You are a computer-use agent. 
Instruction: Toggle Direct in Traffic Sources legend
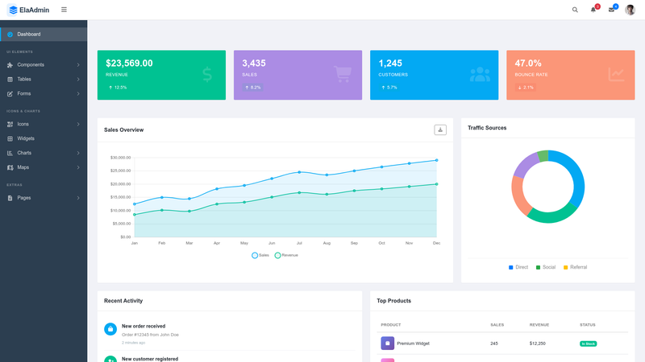(518, 267)
